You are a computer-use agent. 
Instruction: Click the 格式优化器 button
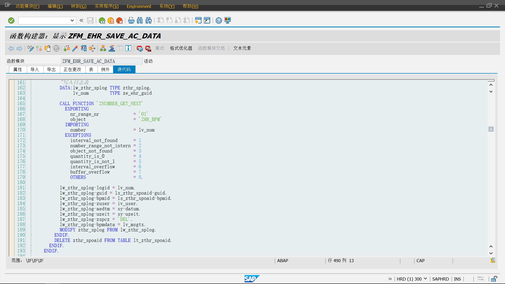tap(181, 48)
